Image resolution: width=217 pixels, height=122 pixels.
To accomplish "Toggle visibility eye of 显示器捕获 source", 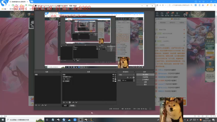I will coord(113,81).
